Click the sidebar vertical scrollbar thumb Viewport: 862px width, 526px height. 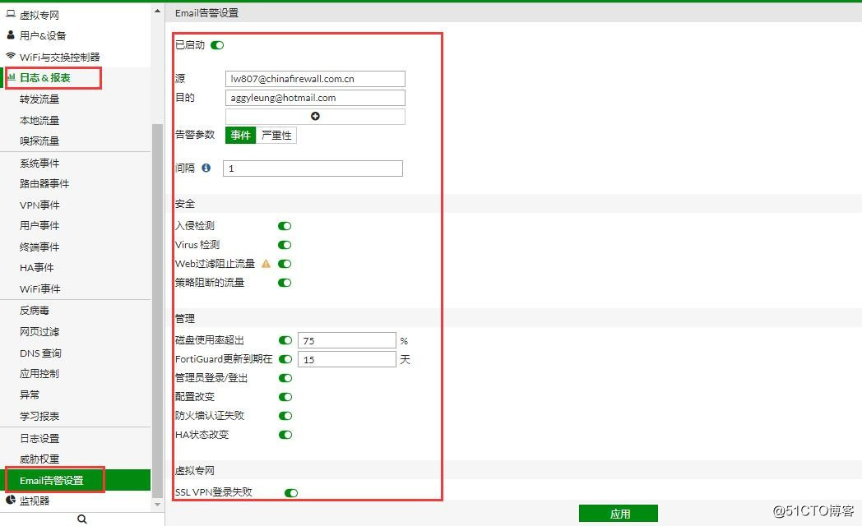[157, 310]
